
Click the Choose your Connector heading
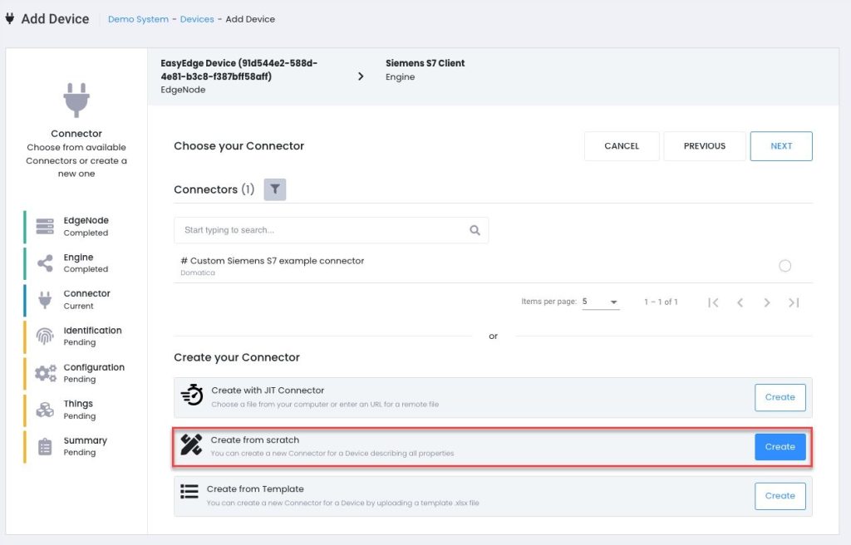coord(239,146)
